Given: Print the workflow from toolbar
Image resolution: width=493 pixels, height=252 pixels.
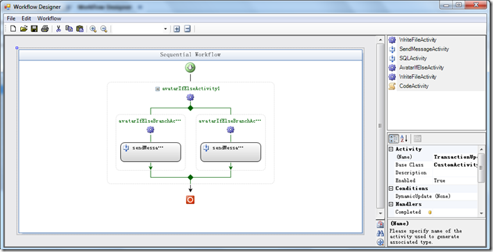Looking at the screenshot, I should (45, 29).
